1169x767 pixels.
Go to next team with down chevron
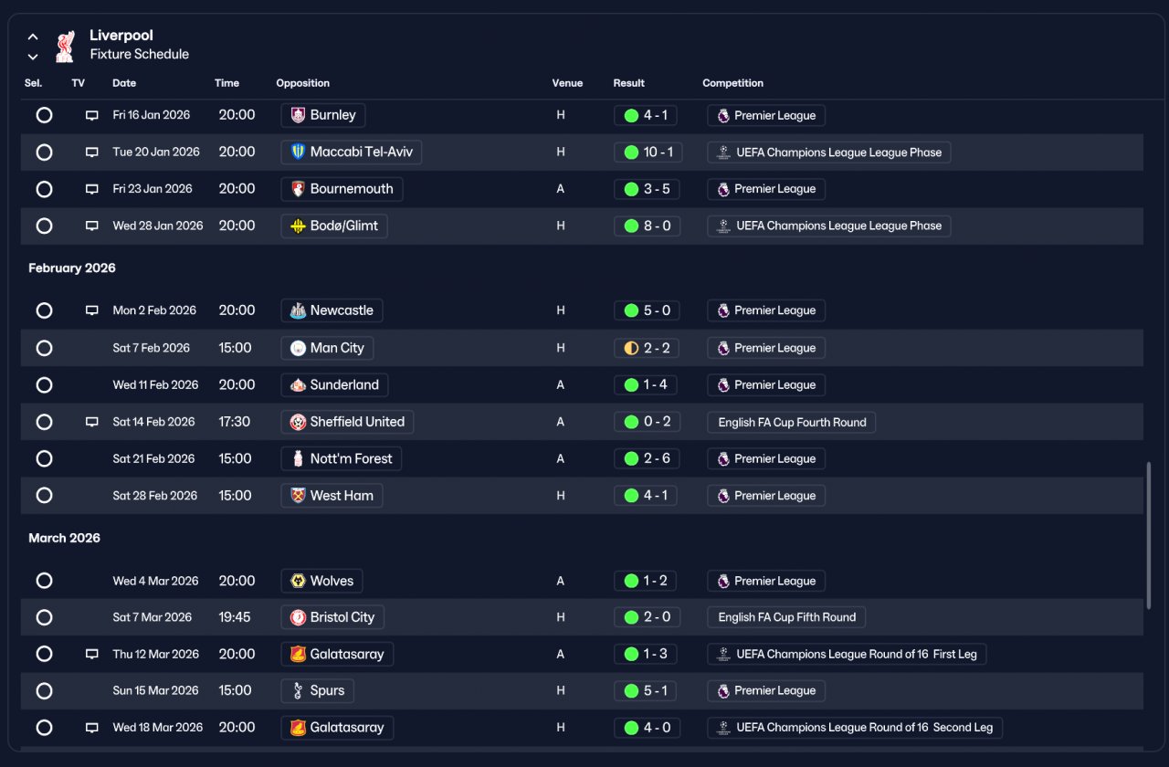[x=33, y=57]
